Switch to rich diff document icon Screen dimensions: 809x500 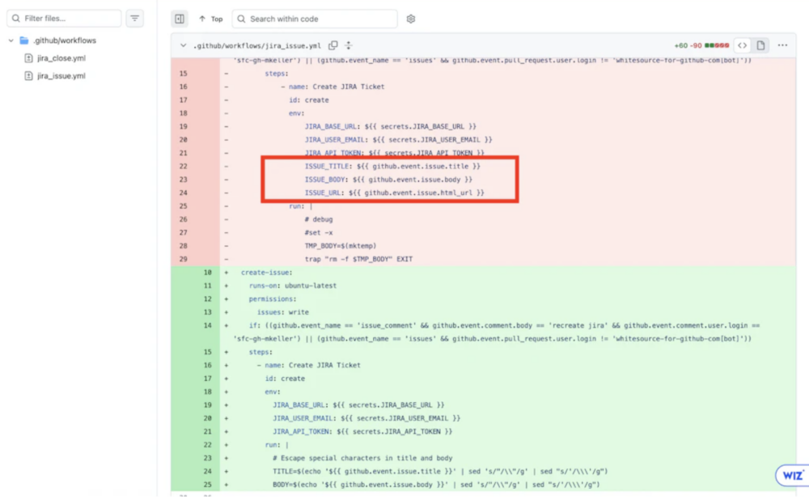(760, 45)
